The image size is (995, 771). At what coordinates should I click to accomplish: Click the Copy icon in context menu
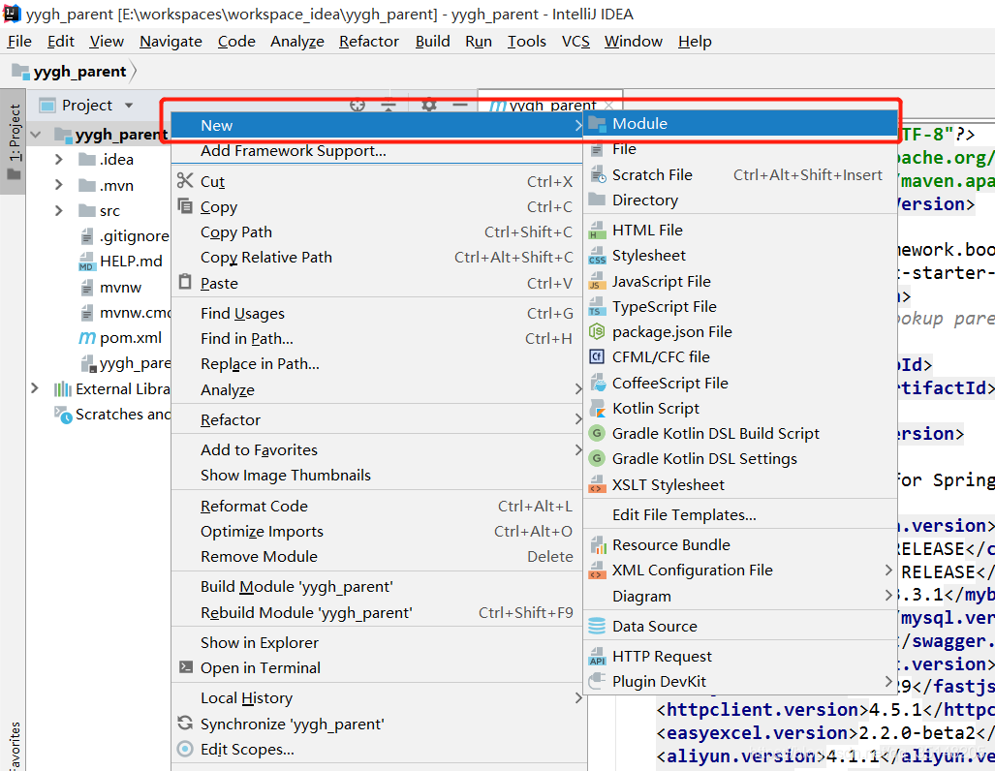(185, 206)
